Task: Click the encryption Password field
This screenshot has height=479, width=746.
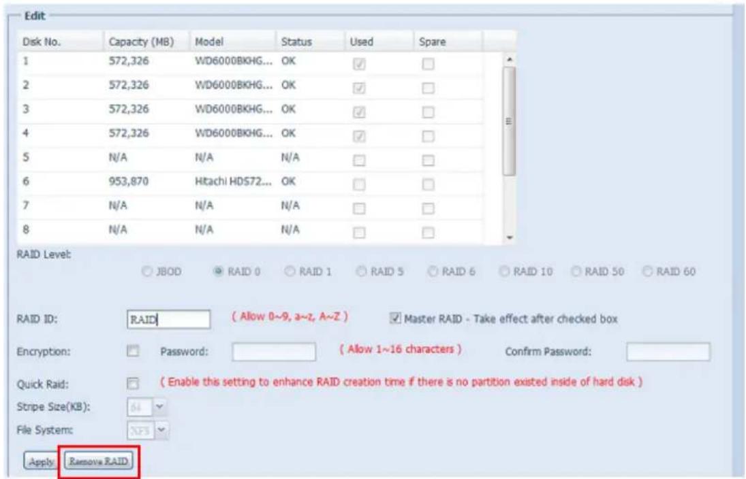Action: [x=273, y=352]
